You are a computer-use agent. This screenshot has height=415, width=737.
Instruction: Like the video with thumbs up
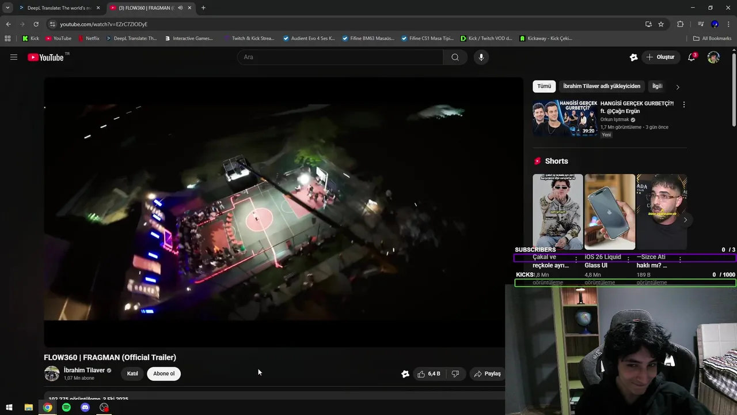click(x=429, y=373)
